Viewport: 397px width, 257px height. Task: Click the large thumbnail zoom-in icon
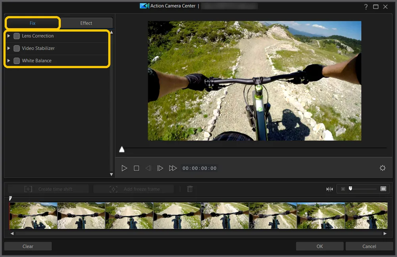384,189
